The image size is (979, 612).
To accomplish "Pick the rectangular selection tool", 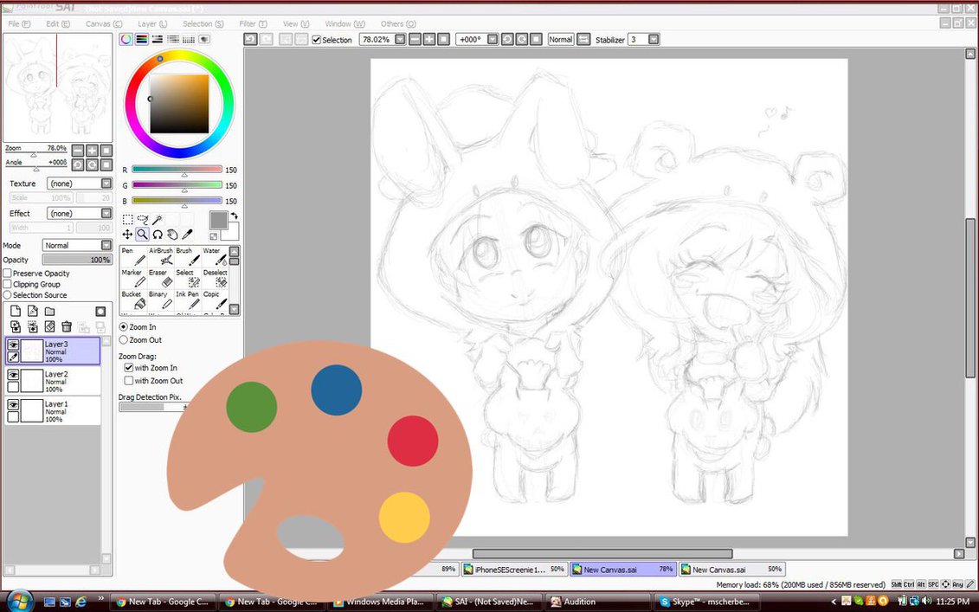I will 127,219.
